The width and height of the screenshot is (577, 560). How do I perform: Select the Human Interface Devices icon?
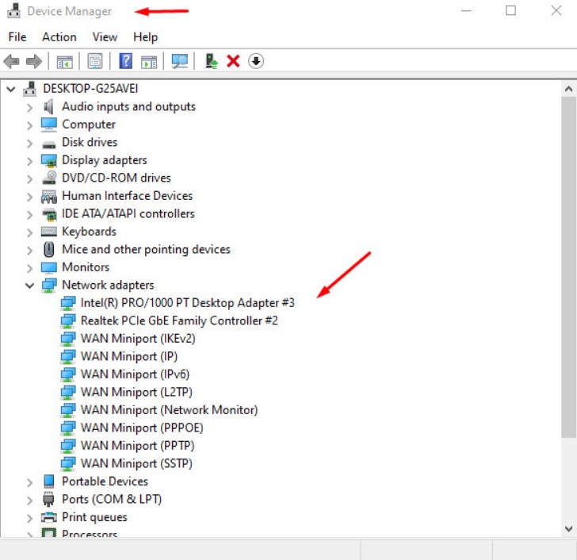tap(49, 197)
